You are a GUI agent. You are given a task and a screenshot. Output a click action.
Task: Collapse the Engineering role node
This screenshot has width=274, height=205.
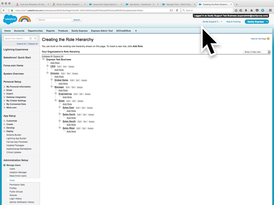point(56,93)
